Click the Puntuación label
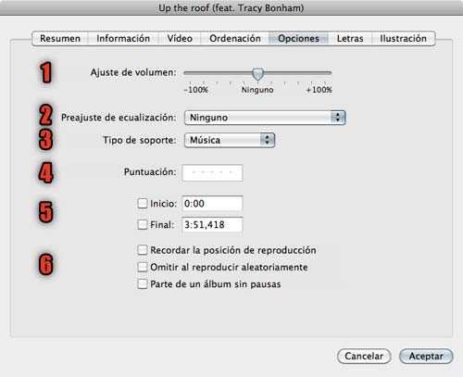463x377 pixels. coord(150,171)
